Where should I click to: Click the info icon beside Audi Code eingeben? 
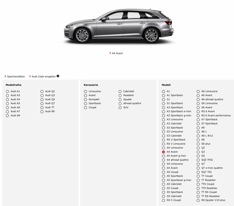[x=58, y=76]
